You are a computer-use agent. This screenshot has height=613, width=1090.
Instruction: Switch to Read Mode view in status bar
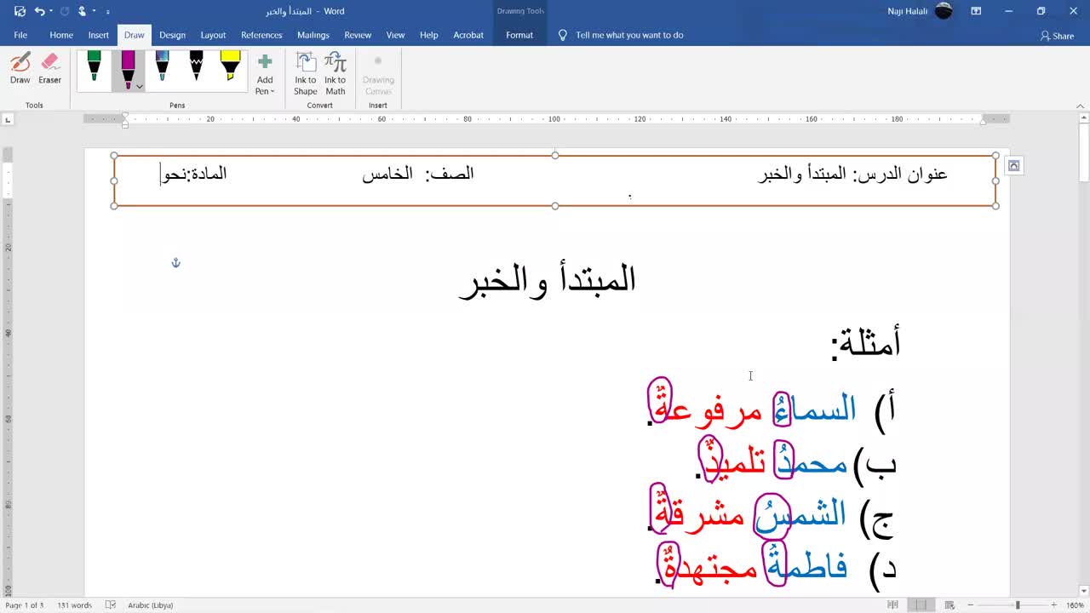(x=892, y=604)
